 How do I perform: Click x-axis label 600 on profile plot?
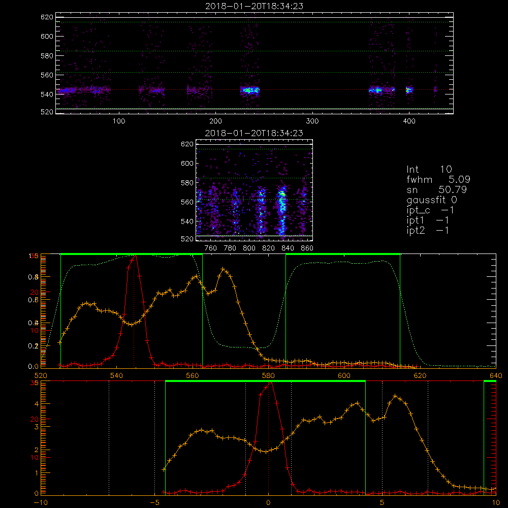pyautogui.click(x=344, y=376)
